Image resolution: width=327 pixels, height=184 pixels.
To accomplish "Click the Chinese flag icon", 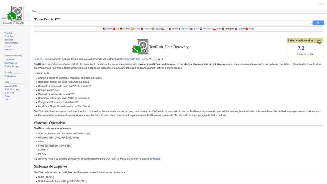I will 114,29.
